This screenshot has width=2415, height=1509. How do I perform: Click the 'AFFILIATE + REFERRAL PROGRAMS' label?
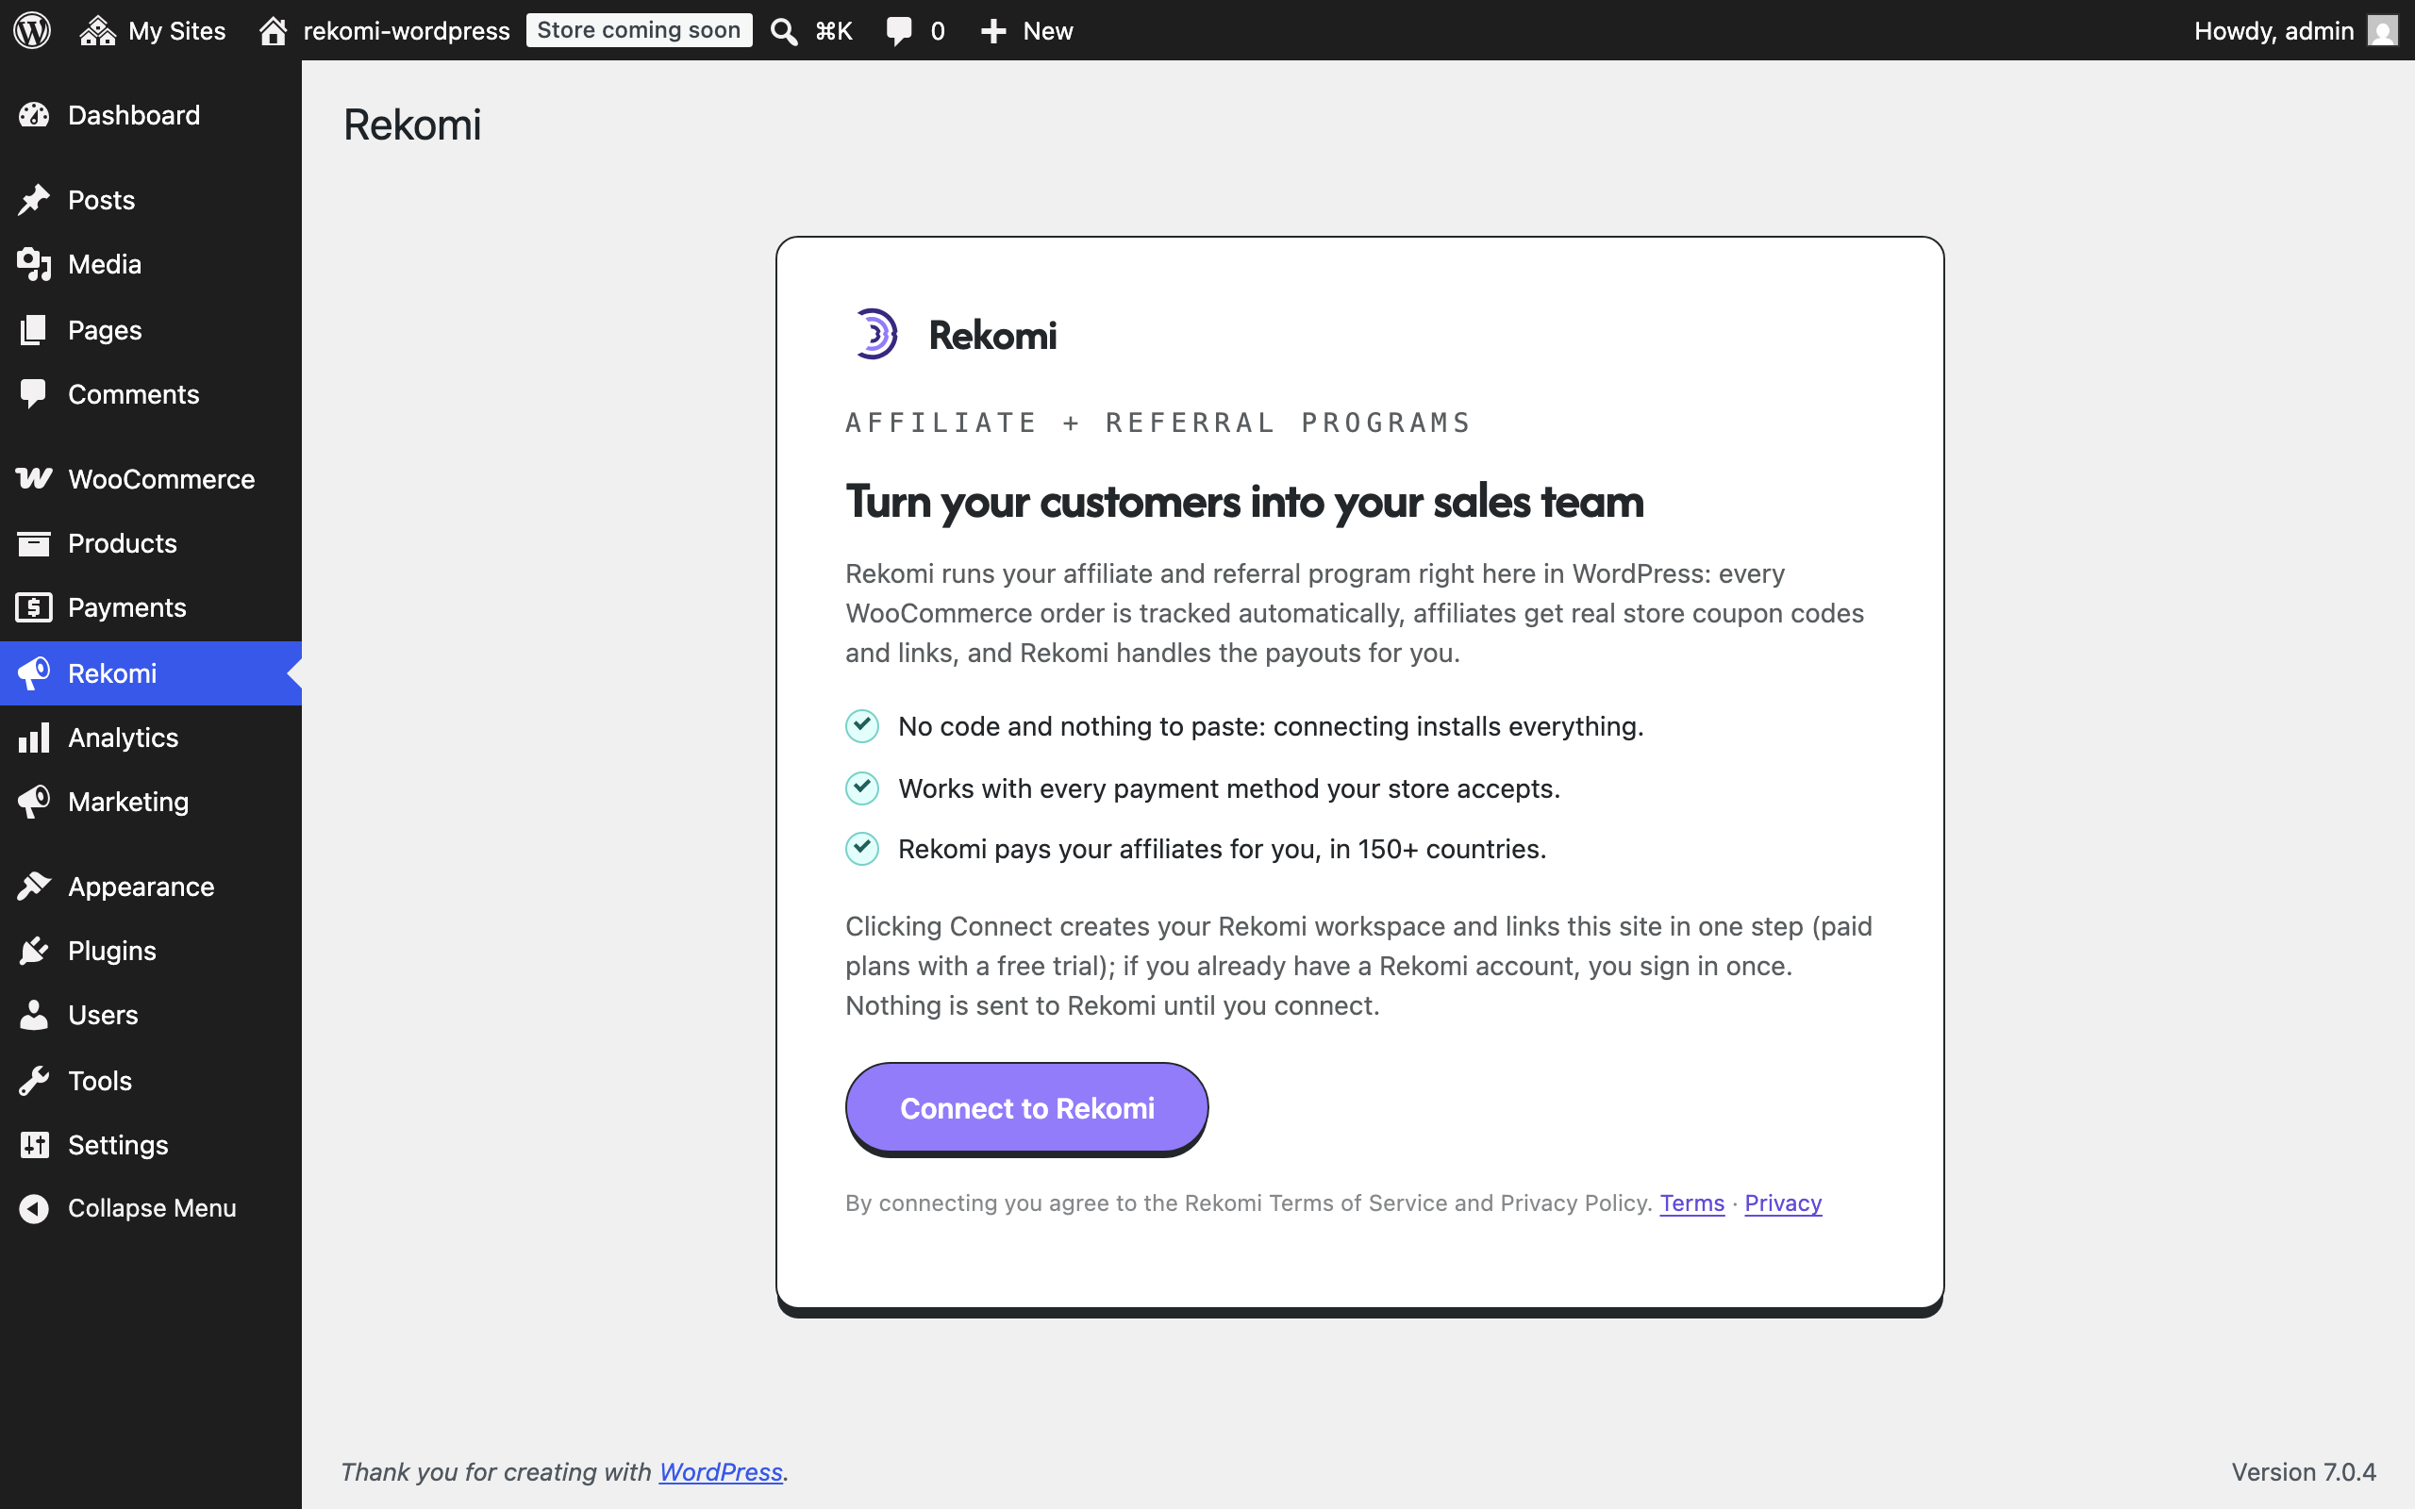tap(1158, 423)
